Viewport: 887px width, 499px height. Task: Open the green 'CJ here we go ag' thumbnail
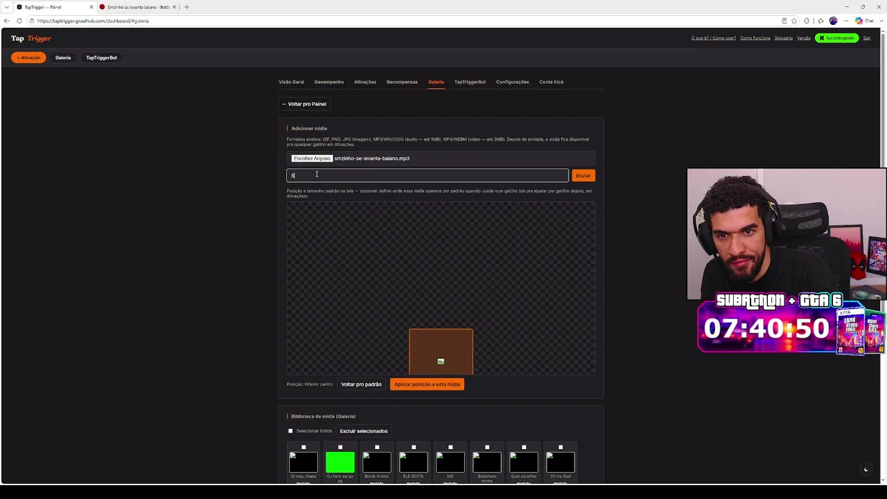coord(340,462)
